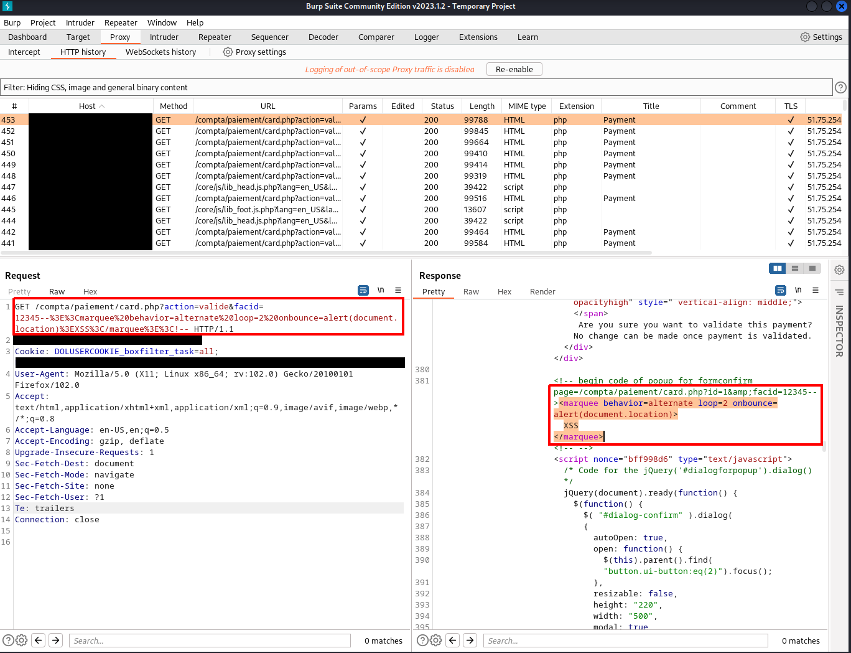The image size is (851, 653).
Task: Select the Raw view in Request panel
Action: pos(57,291)
